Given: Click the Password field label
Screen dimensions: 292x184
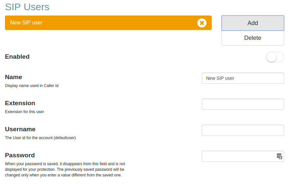Looking at the screenshot, I should pos(20,155).
